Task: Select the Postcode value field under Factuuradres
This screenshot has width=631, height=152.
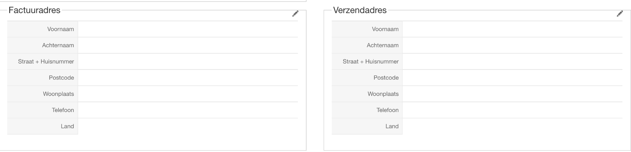Action: [188, 78]
